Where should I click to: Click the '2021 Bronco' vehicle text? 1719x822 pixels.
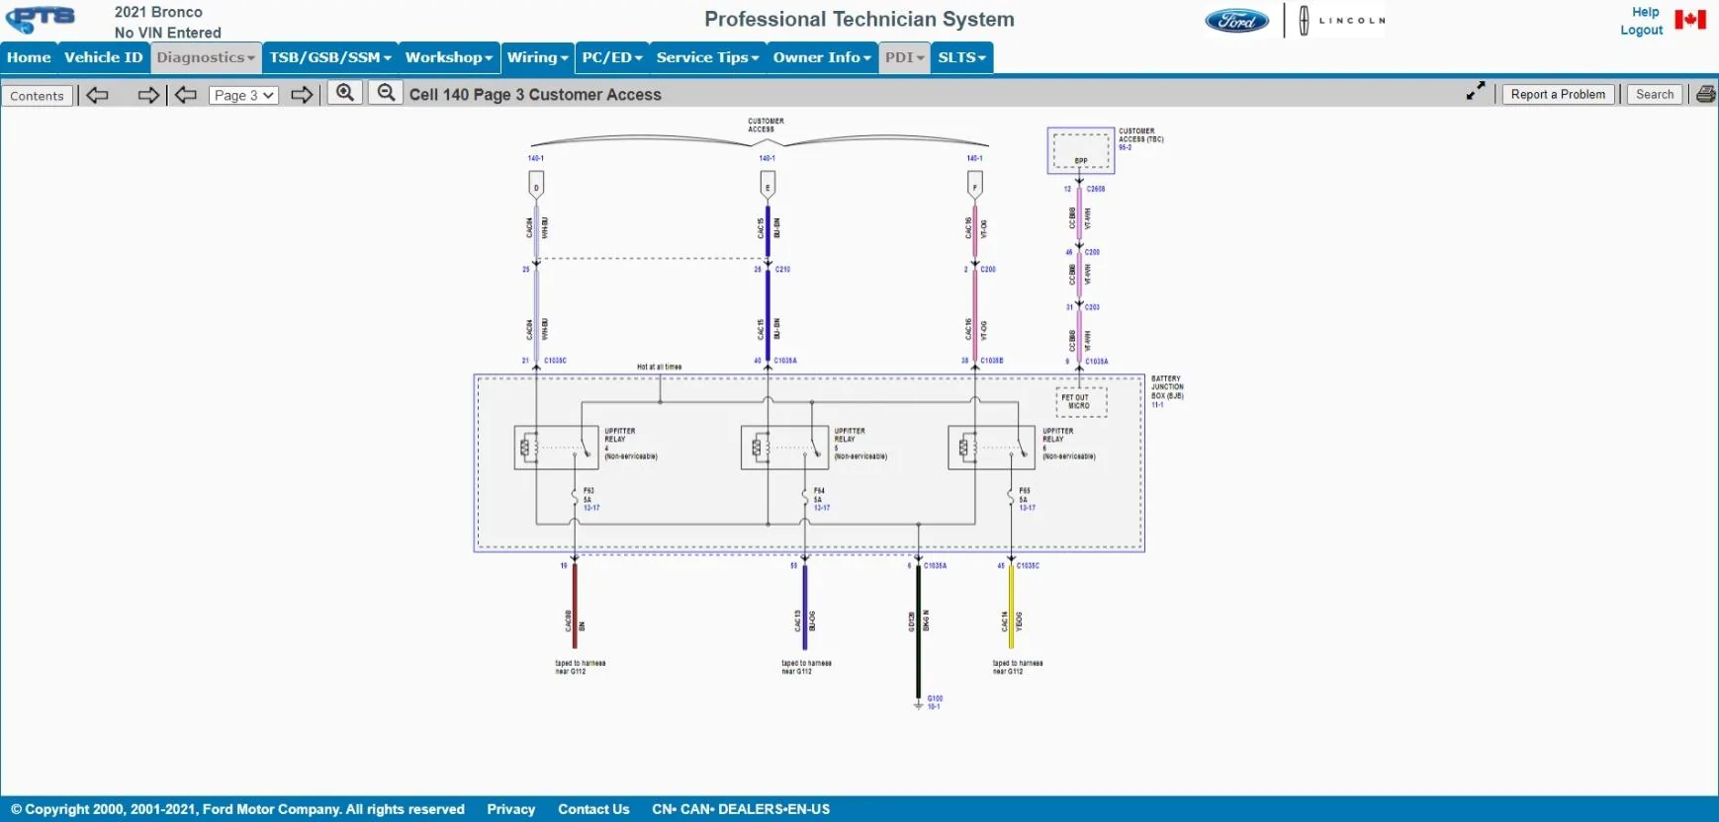coord(158,12)
